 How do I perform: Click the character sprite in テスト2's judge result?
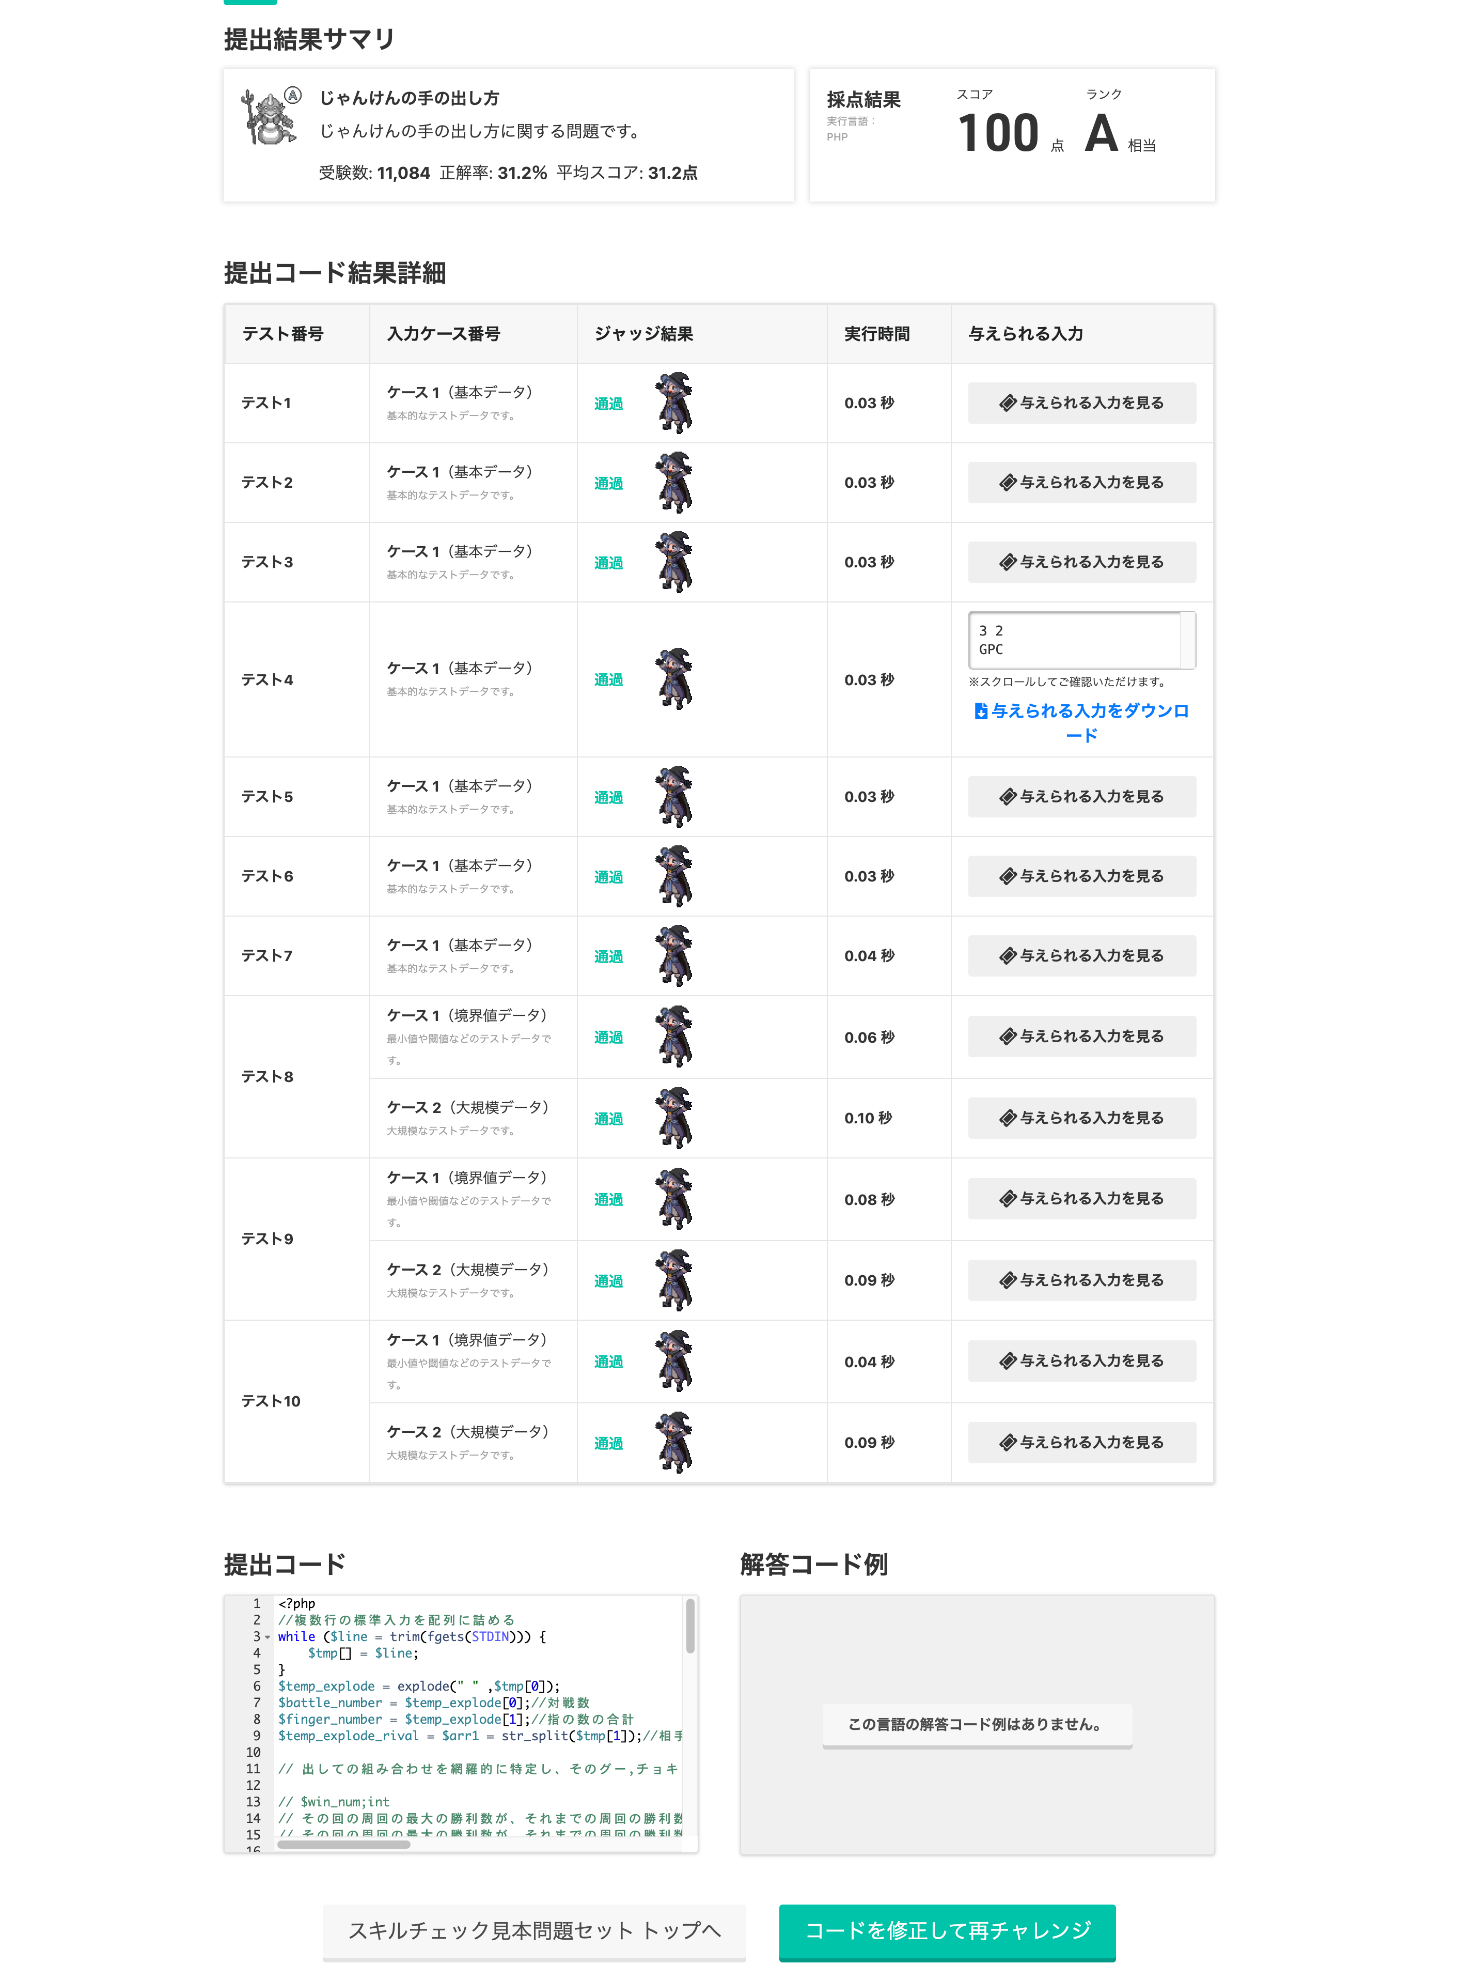point(674,482)
